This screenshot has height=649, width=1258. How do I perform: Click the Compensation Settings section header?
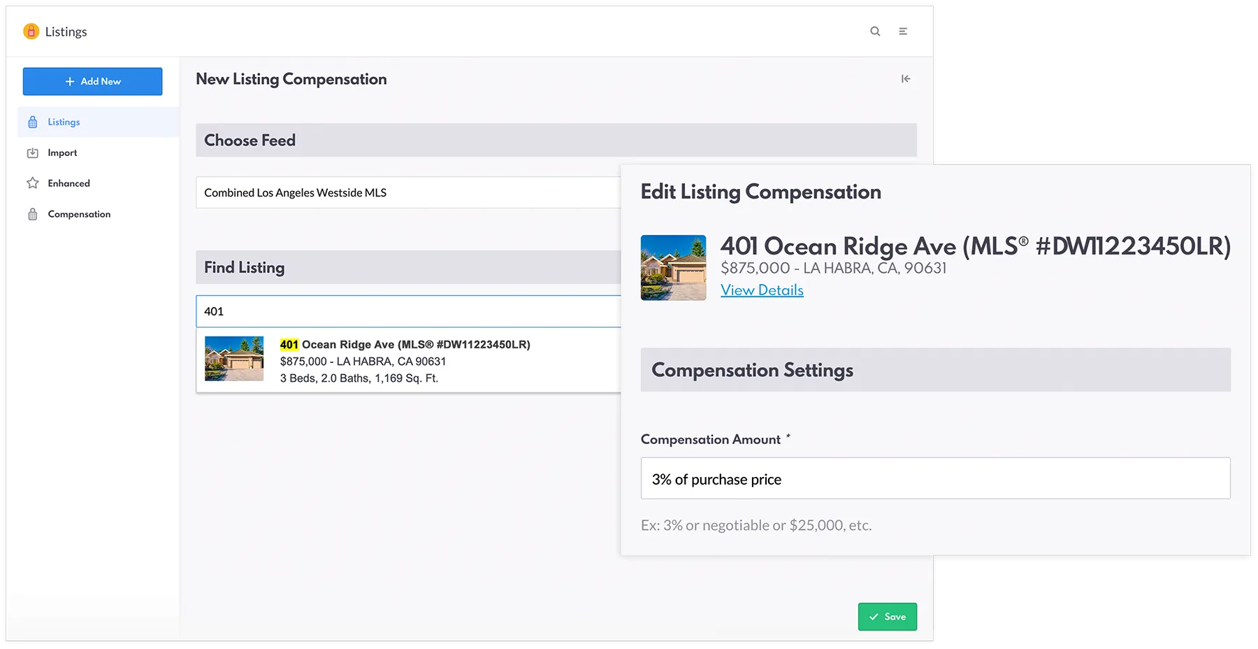(x=935, y=370)
